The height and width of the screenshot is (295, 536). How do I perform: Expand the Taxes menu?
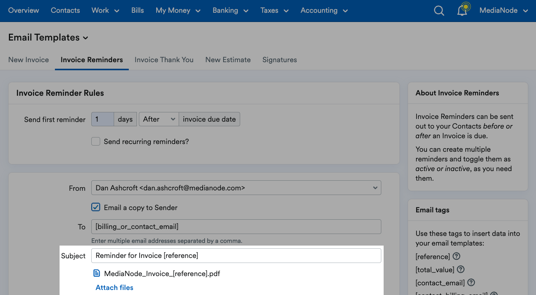point(275,11)
